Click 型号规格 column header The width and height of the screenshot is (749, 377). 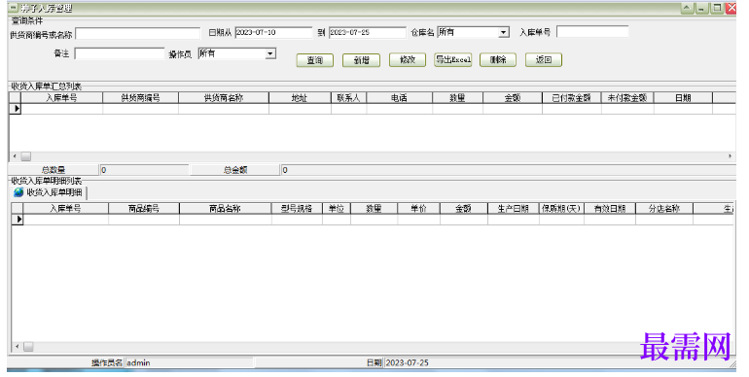coord(297,209)
